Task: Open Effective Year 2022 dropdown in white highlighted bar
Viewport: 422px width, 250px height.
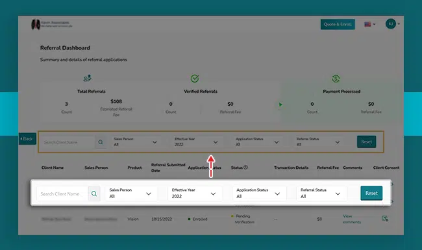Action: click(195, 194)
